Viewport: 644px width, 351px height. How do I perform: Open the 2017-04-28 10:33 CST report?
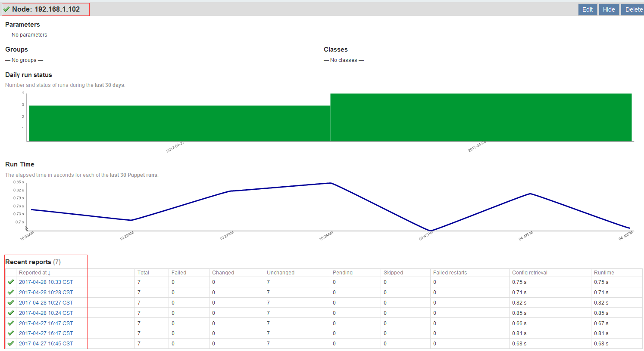[46, 282]
